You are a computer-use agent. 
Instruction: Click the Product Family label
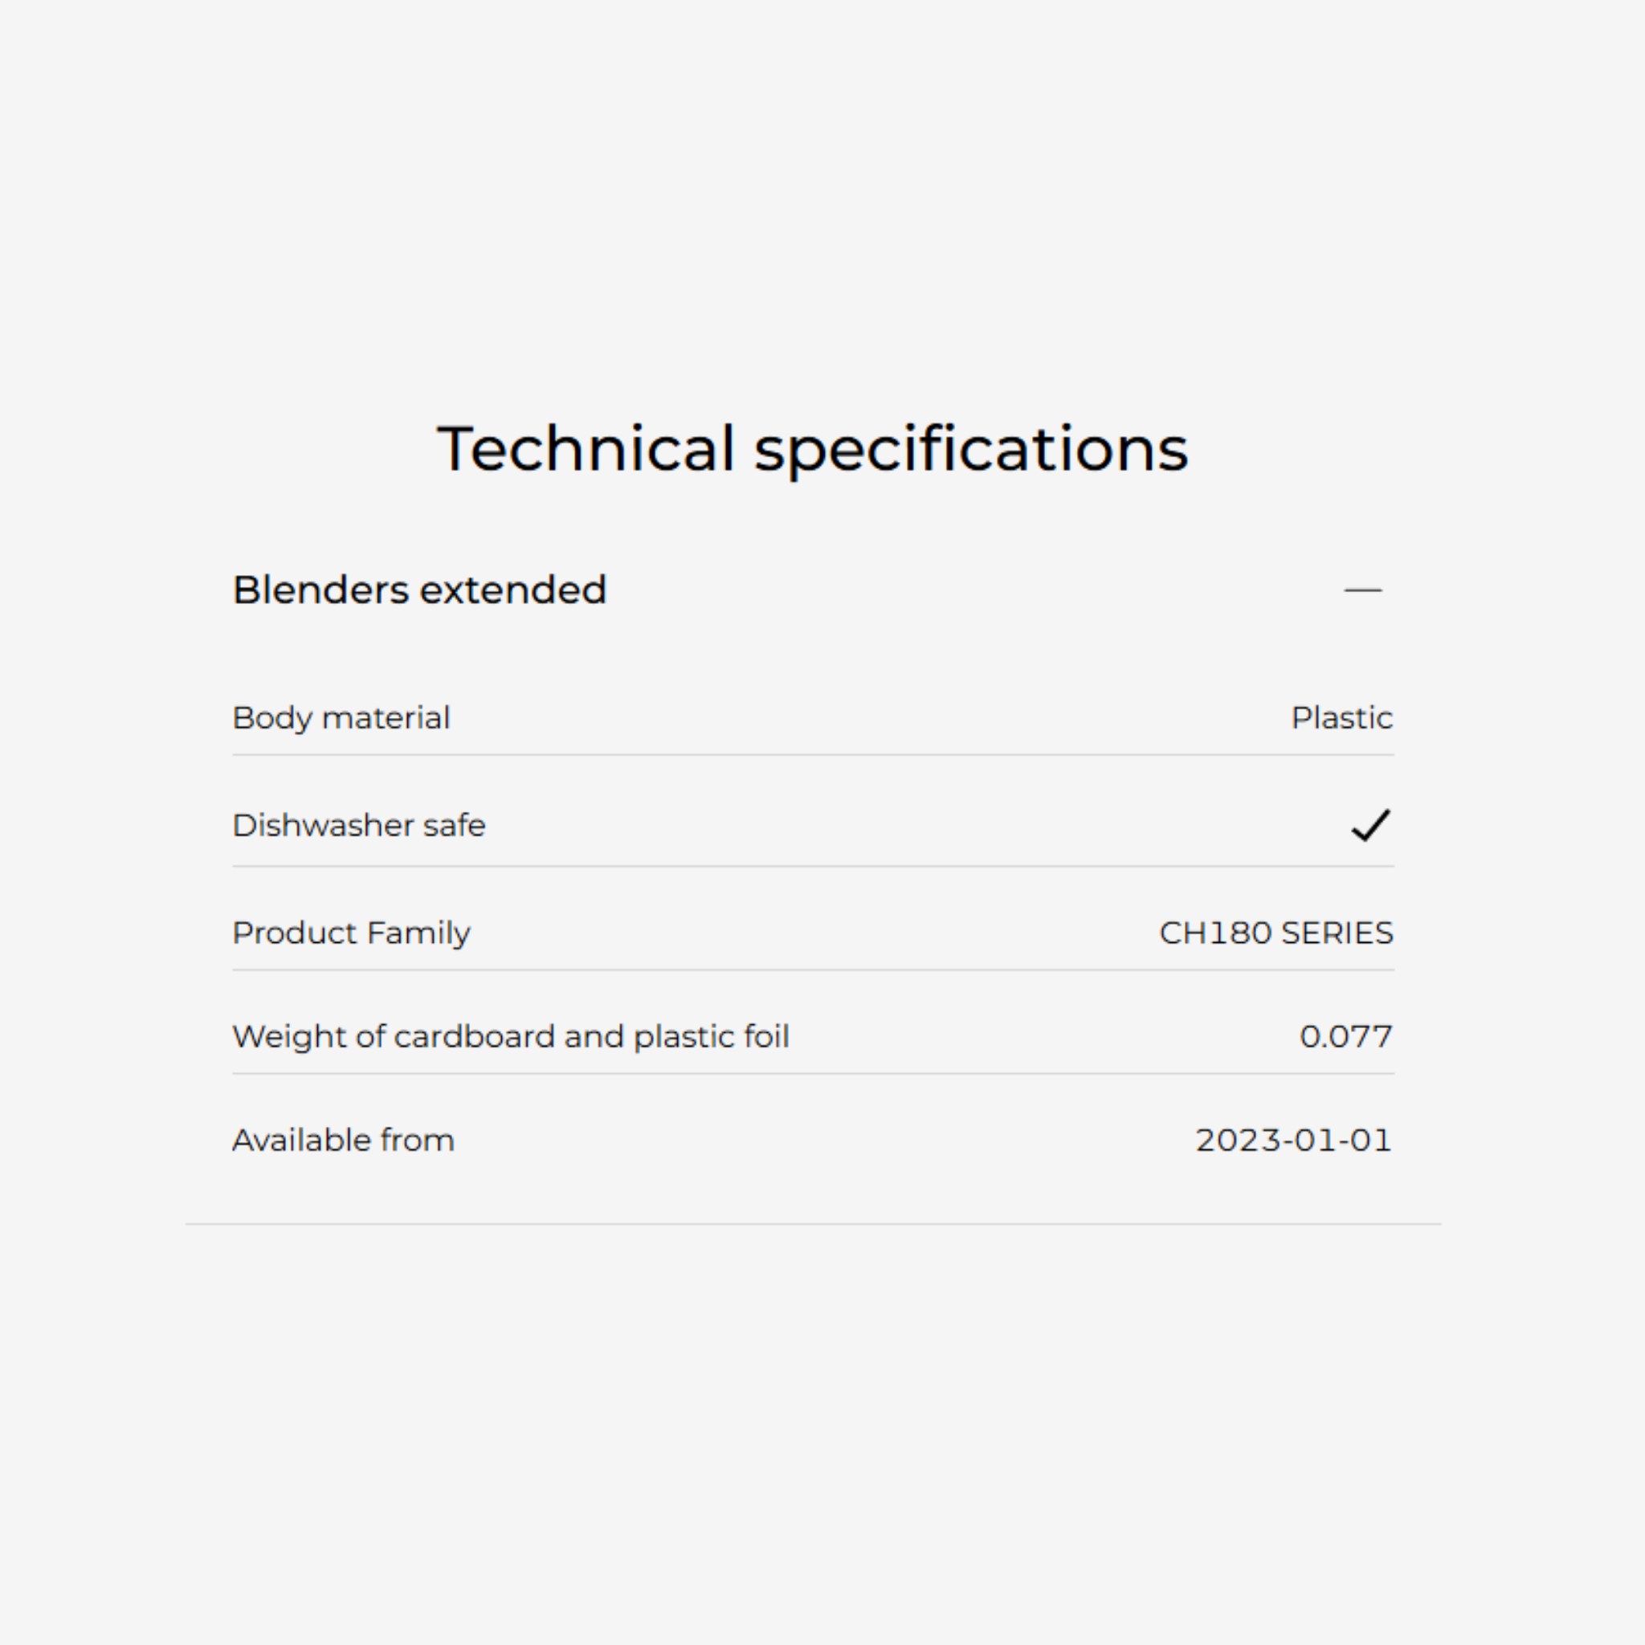(x=351, y=933)
